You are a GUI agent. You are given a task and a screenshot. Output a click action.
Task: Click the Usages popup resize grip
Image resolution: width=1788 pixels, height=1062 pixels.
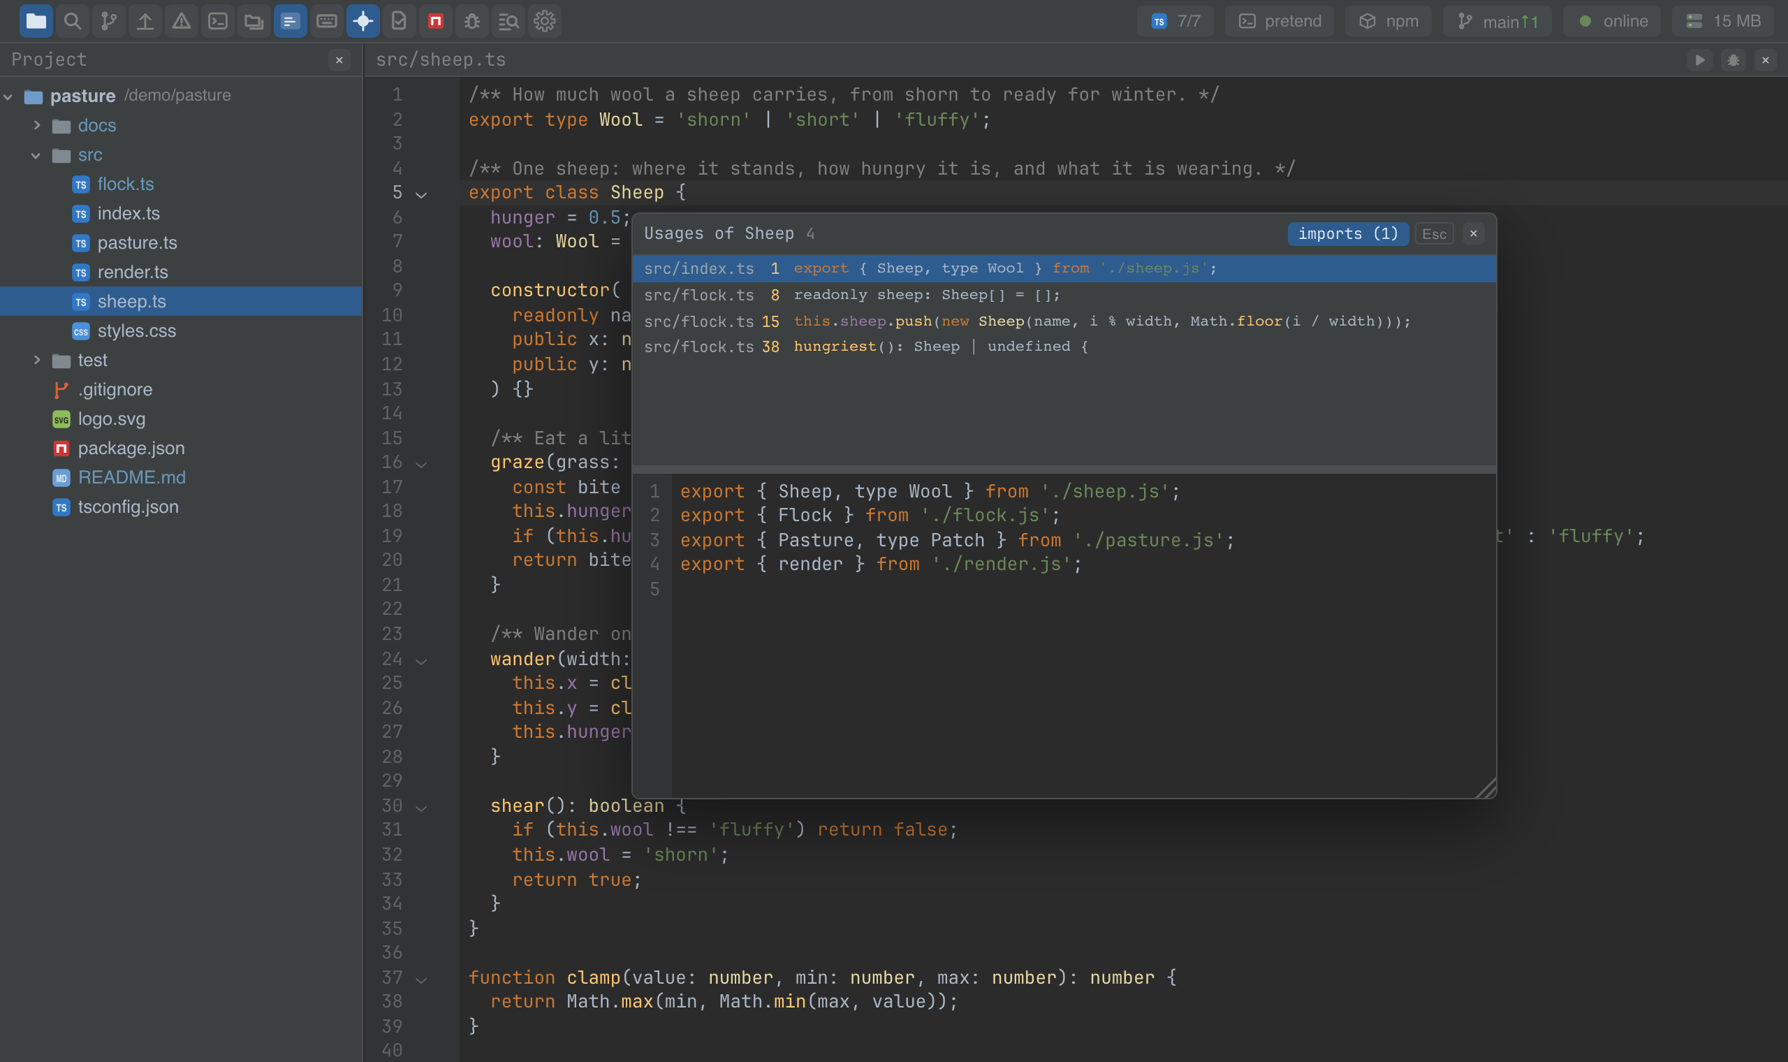1486,787
